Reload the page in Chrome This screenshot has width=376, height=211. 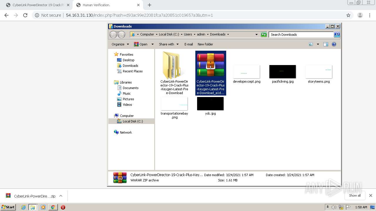click(25, 15)
